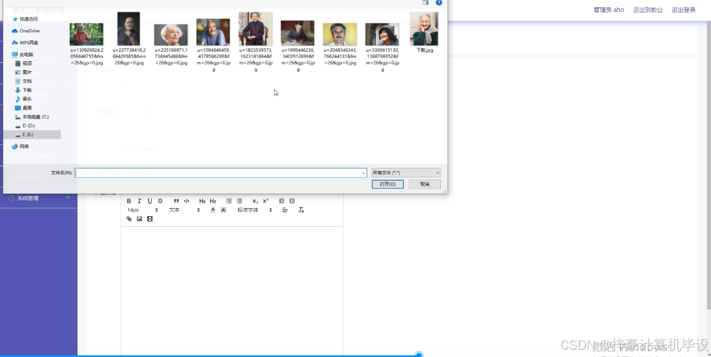
Task: Insert a bulleted list in the editor
Action: coord(239,201)
